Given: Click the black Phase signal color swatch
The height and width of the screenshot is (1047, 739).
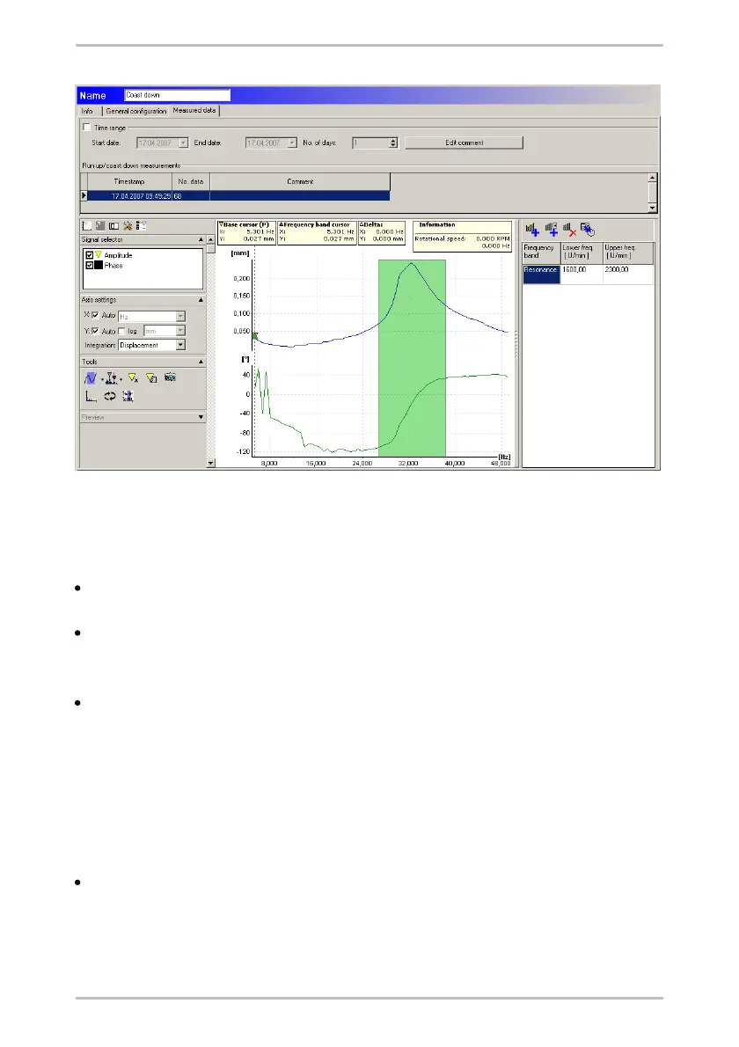Looking at the screenshot, I should point(99,265).
